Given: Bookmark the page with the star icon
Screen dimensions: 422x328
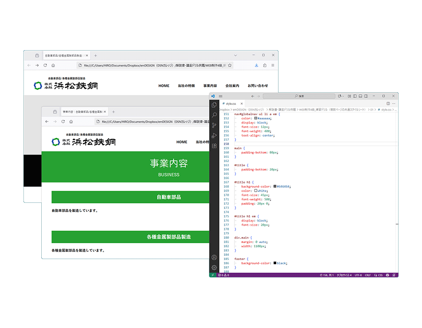Looking at the screenshot, I should (229, 66).
